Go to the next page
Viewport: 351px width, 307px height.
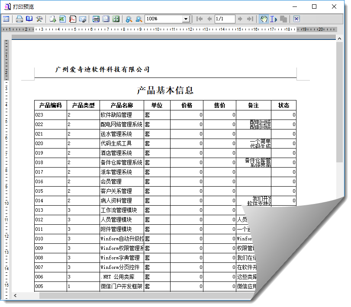[240, 19]
